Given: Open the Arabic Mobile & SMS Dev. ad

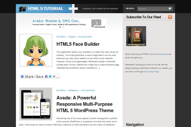Looking at the screenshot, I should 56,21.
